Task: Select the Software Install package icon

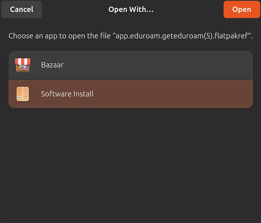Action: pos(23,94)
